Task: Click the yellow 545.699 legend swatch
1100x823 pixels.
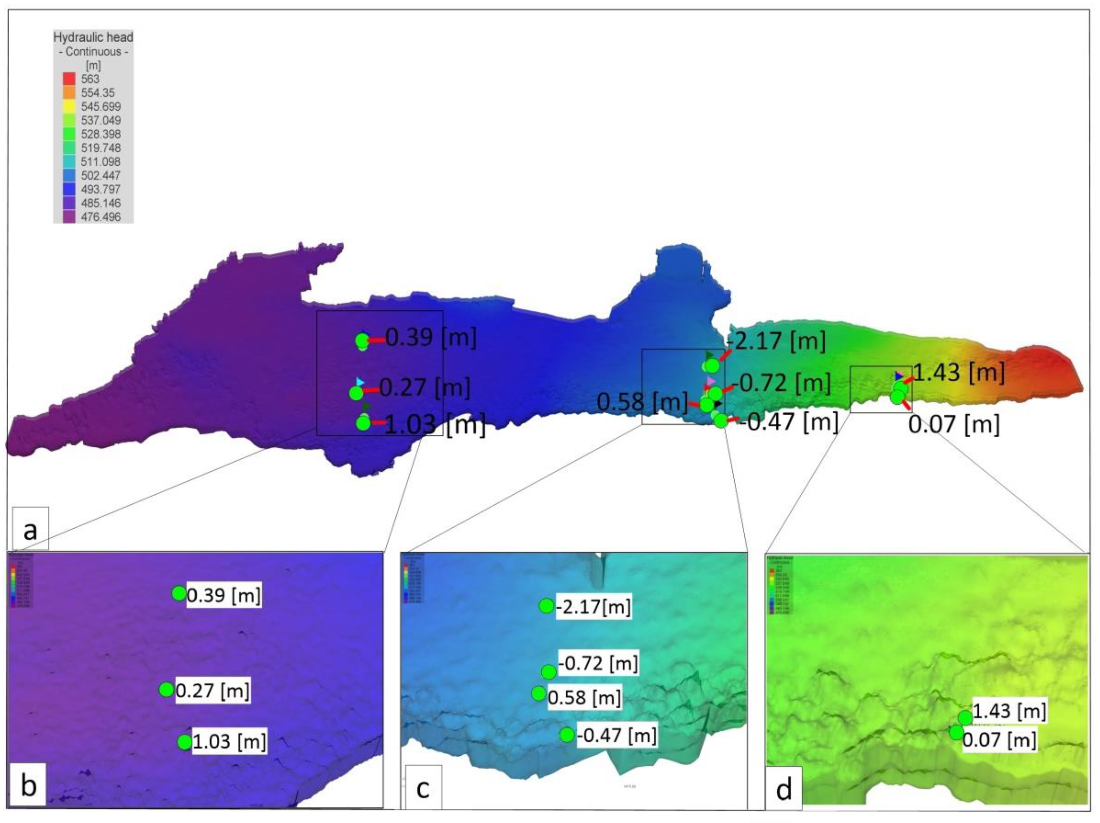Action: coord(69,107)
